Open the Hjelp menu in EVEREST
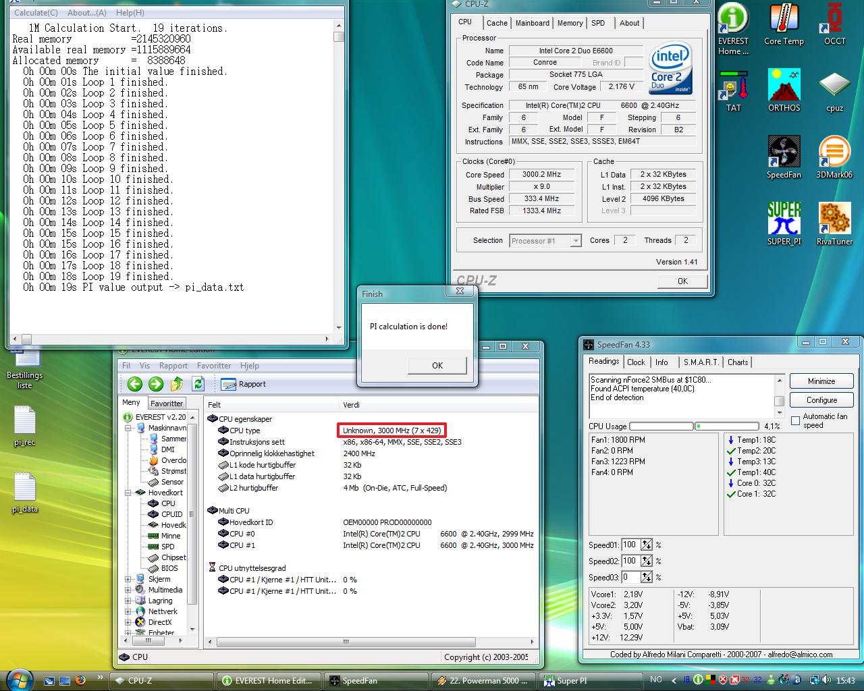Screen dimensions: 864x691 pos(250,366)
